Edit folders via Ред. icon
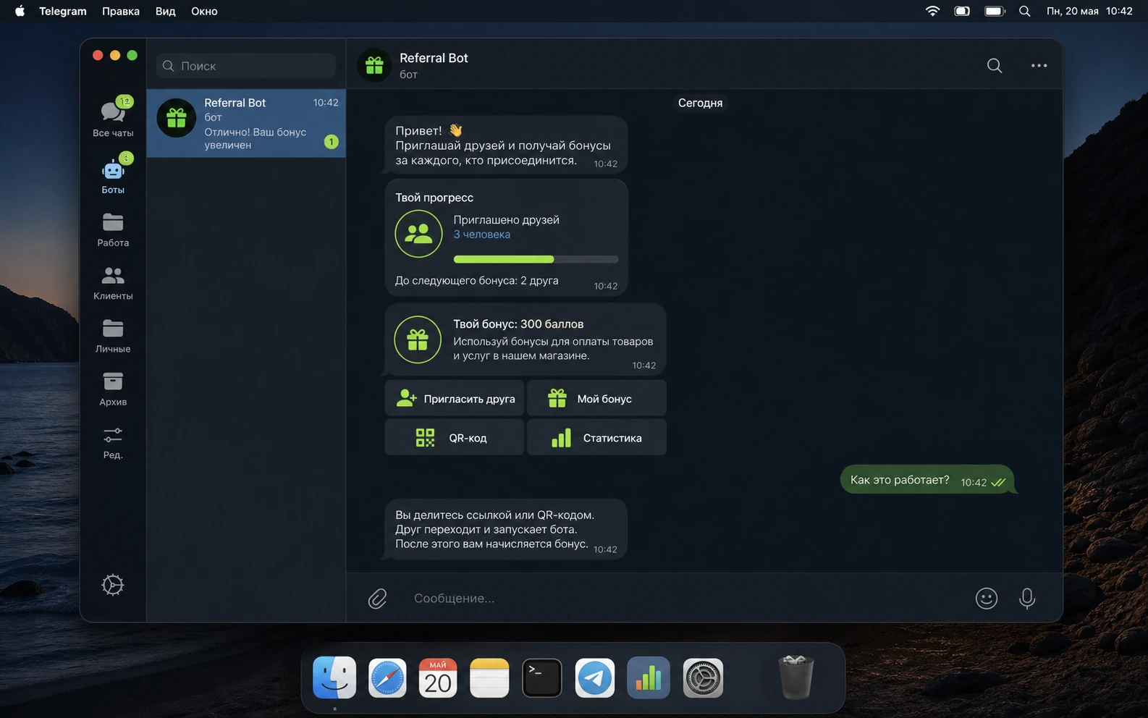 (x=113, y=442)
